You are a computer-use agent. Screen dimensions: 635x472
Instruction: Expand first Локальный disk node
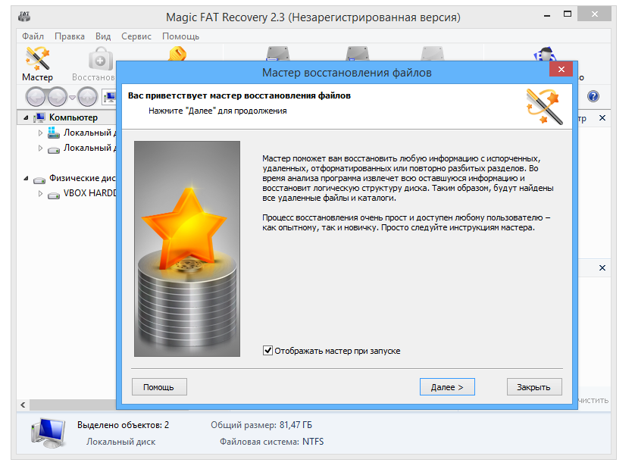coord(40,133)
